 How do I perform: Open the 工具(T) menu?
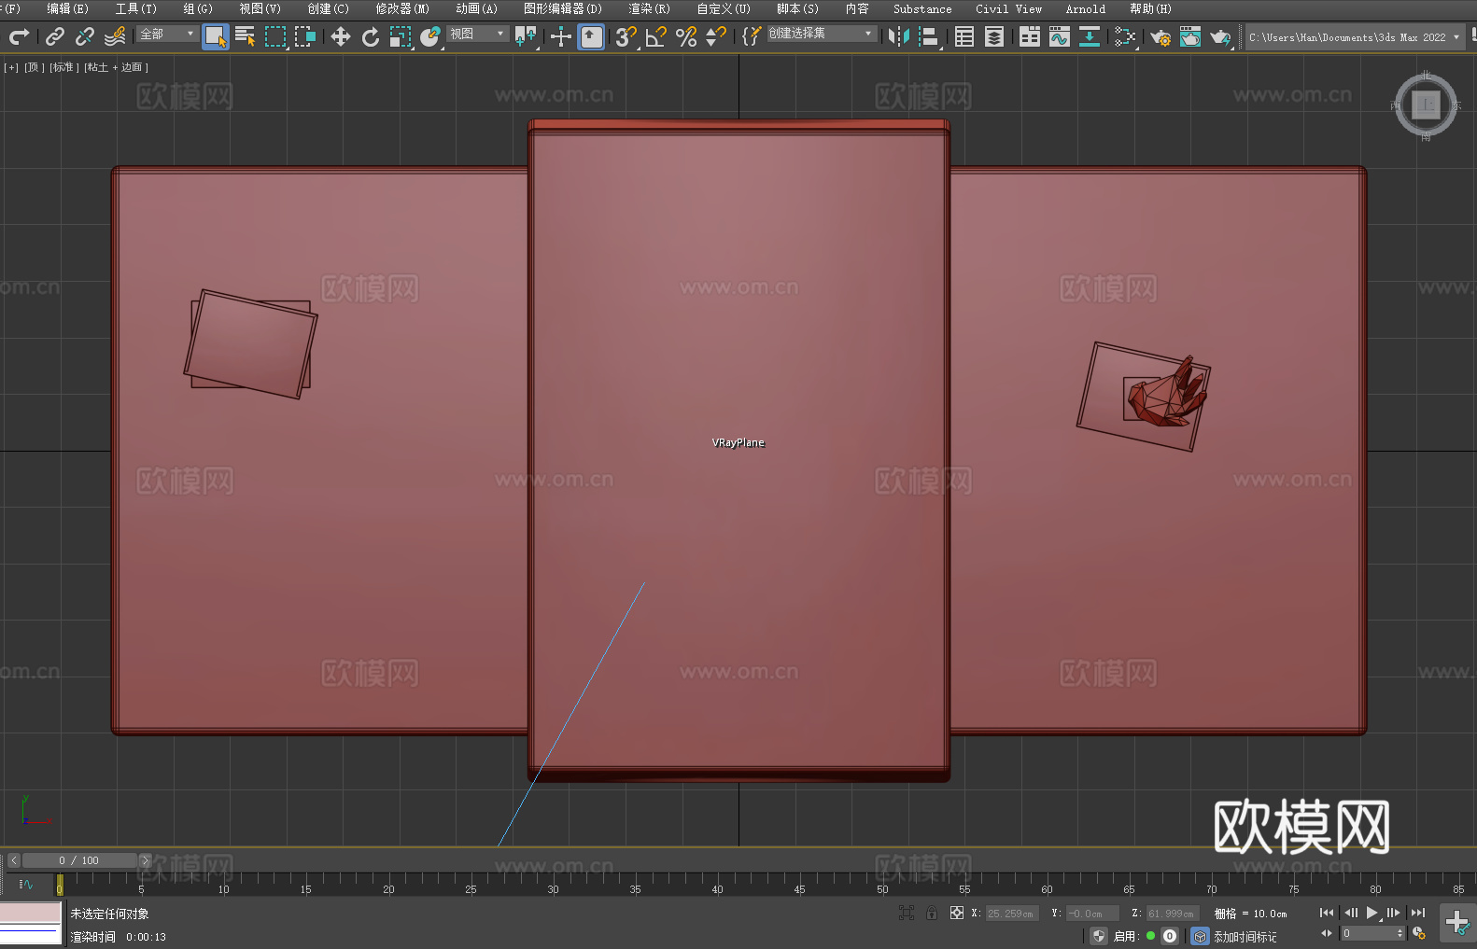[x=136, y=8]
